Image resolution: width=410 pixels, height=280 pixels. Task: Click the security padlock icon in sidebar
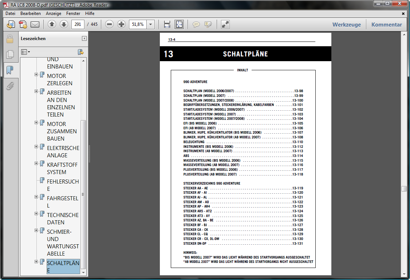pyautogui.click(x=10, y=39)
